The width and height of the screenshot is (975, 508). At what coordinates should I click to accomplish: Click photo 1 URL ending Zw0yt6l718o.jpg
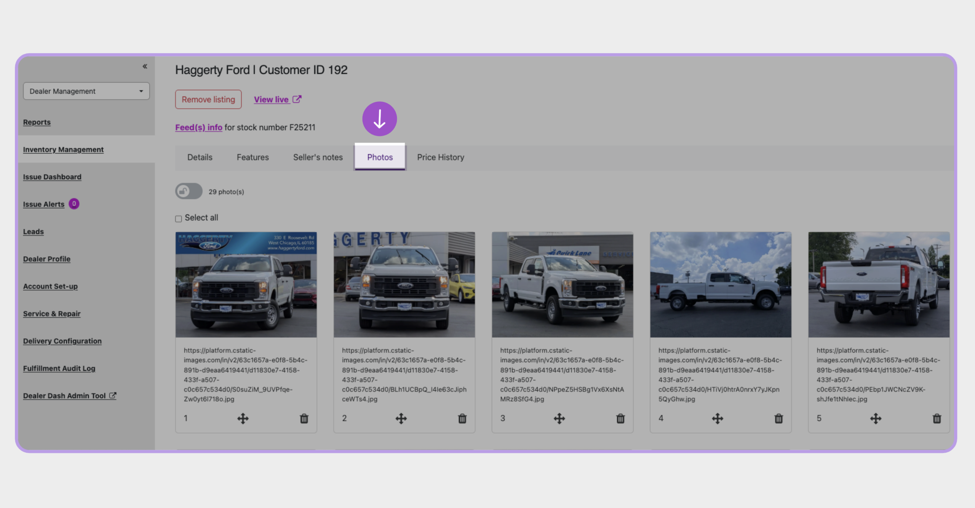point(246,375)
